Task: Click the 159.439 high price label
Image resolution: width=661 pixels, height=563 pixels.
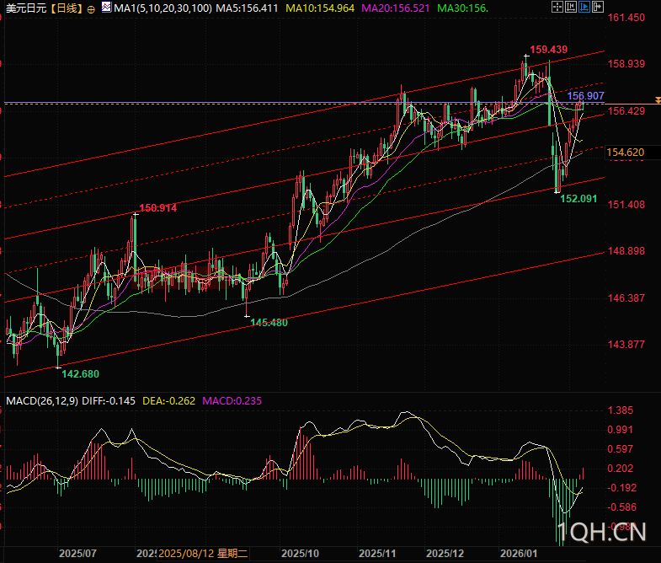Action: 548,50
